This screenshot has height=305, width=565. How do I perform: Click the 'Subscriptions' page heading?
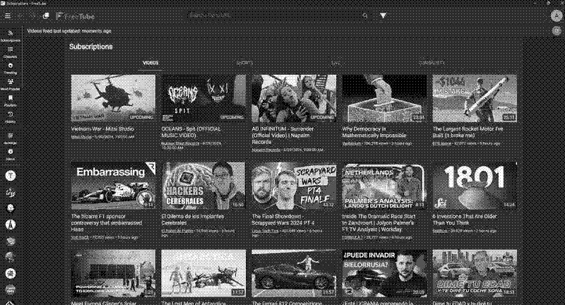(91, 47)
